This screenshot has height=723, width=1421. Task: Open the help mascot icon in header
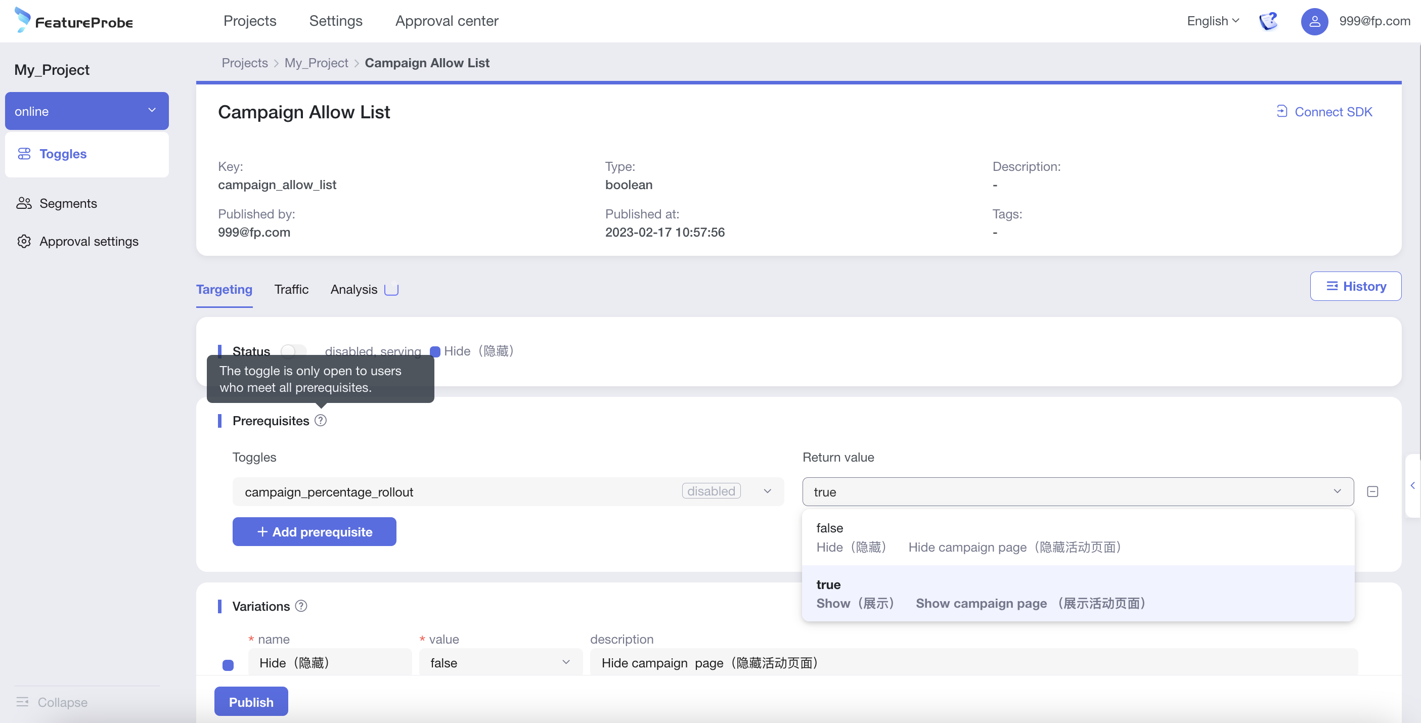tap(1268, 21)
